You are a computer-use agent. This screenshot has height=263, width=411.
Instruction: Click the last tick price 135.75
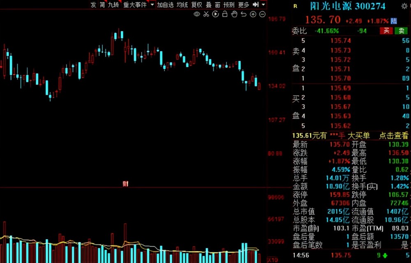(341, 255)
